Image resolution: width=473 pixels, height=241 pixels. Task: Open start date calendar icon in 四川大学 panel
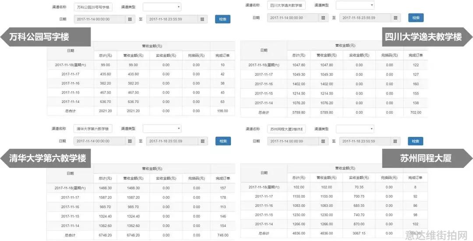coord(323,18)
